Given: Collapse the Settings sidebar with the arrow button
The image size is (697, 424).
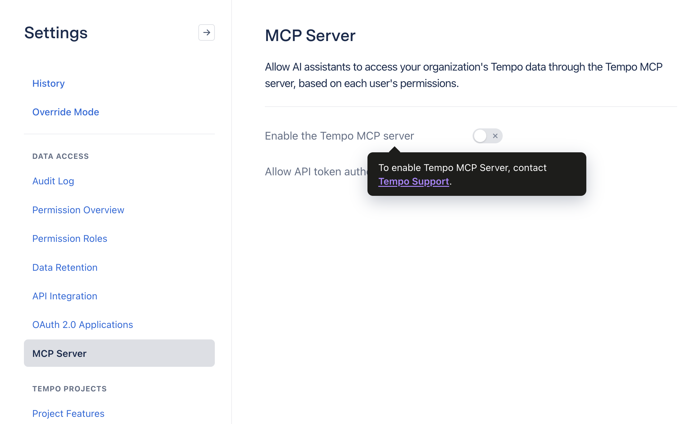Looking at the screenshot, I should tap(206, 33).
